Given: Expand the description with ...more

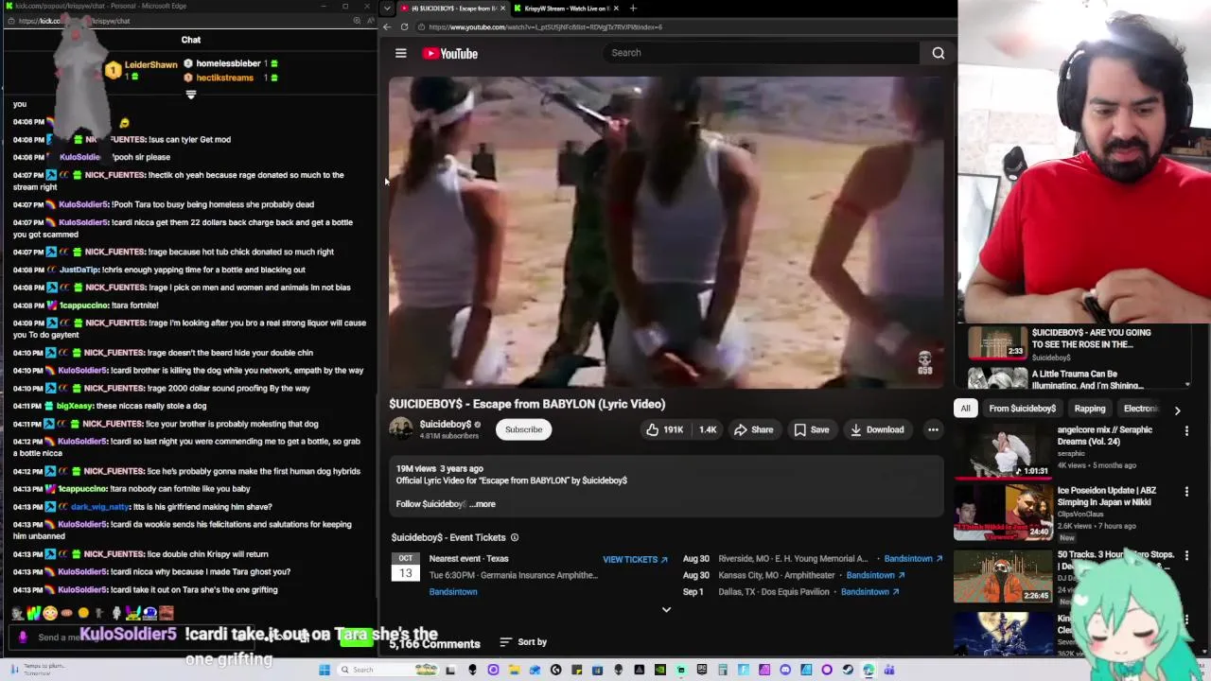Looking at the screenshot, I should 483,504.
